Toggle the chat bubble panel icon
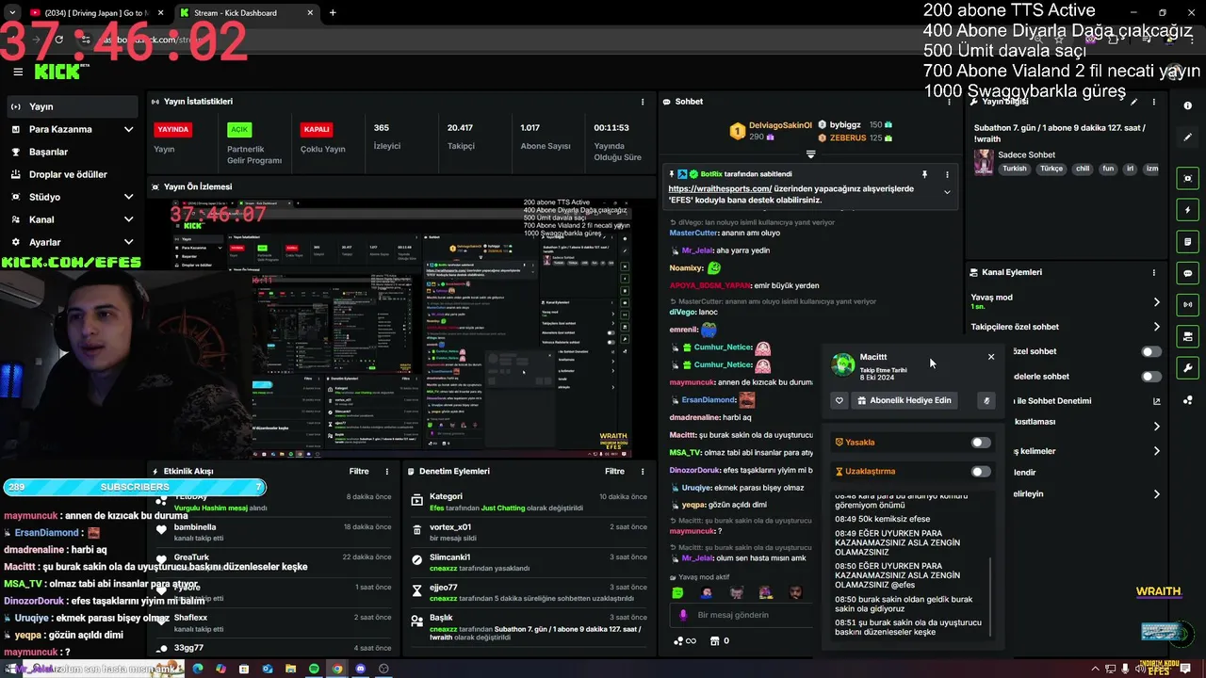1206x678 pixels. coord(1187,273)
